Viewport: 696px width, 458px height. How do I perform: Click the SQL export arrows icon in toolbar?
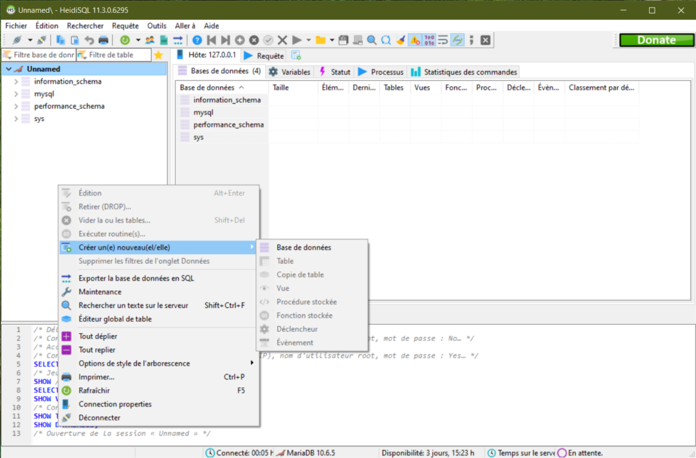pos(178,40)
